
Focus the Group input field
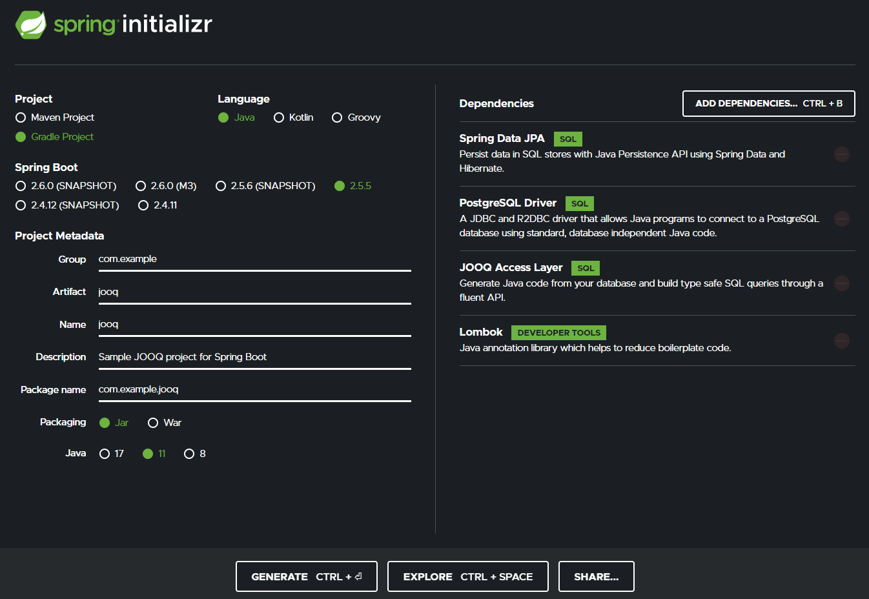point(255,259)
